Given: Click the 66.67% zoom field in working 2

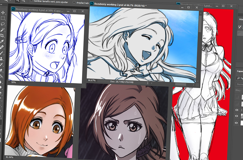Looking at the screenshot, I should [x=92, y=80].
